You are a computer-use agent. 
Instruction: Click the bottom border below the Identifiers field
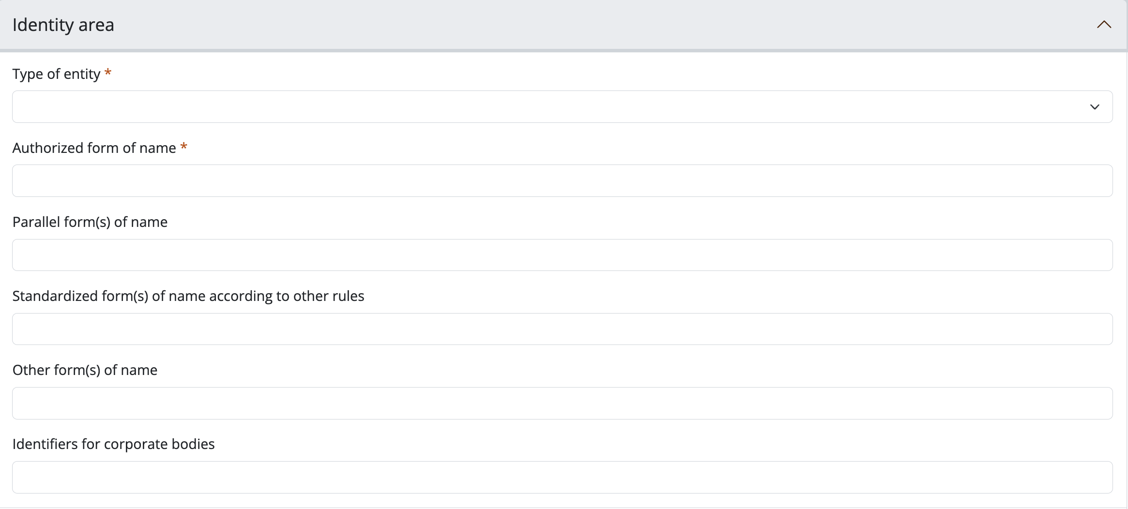(562, 508)
